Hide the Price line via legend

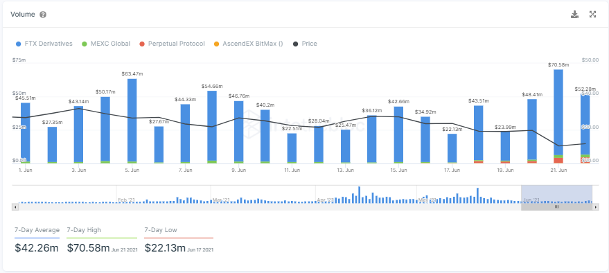coord(305,44)
